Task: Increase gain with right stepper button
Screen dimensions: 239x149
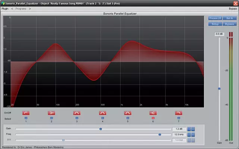Action: tap(193, 129)
